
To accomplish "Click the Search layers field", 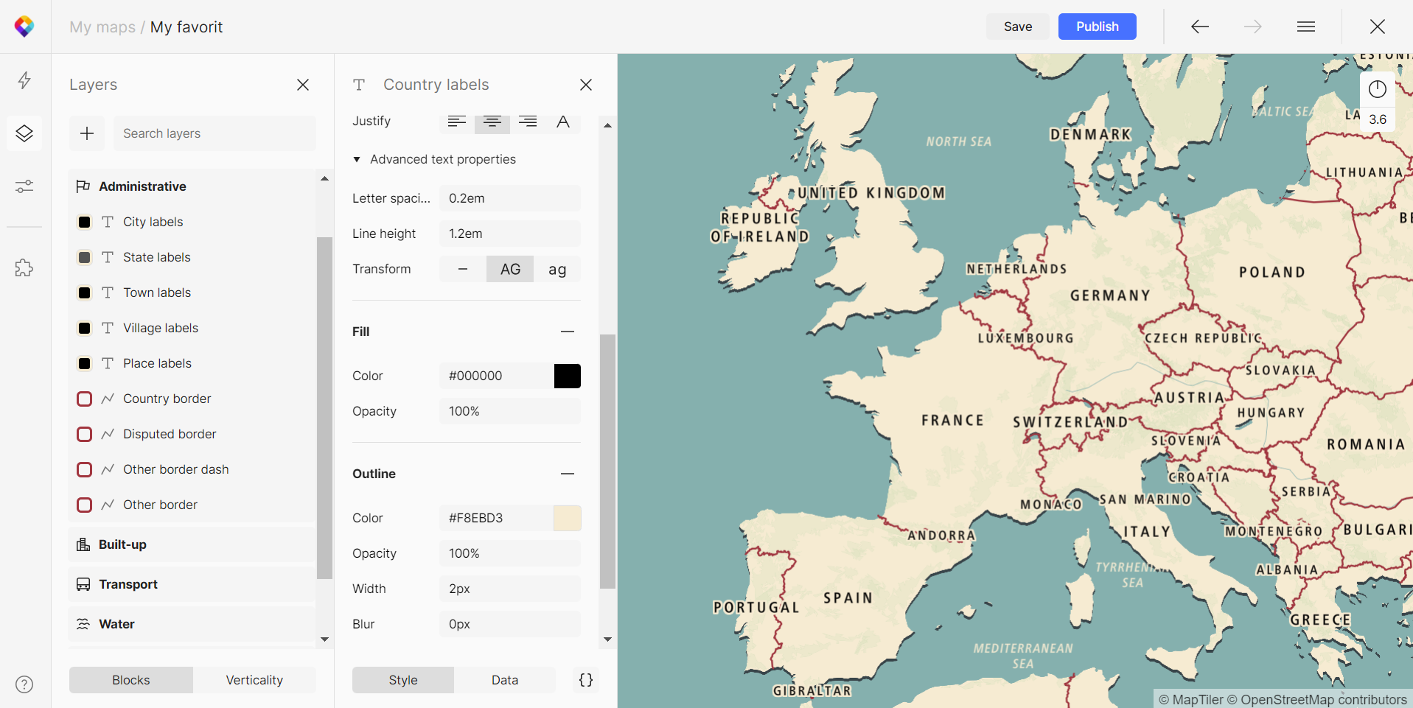I will pos(214,133).
